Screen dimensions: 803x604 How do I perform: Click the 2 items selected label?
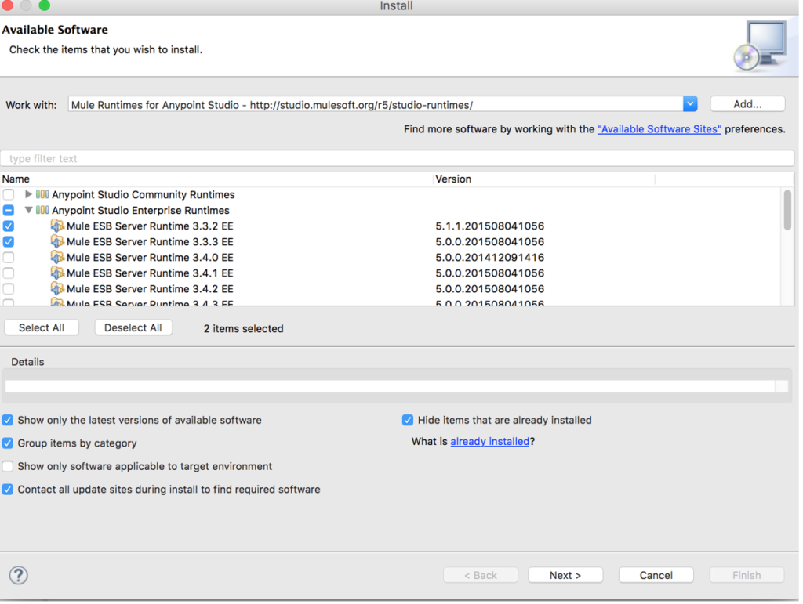(x=243, y=329)
